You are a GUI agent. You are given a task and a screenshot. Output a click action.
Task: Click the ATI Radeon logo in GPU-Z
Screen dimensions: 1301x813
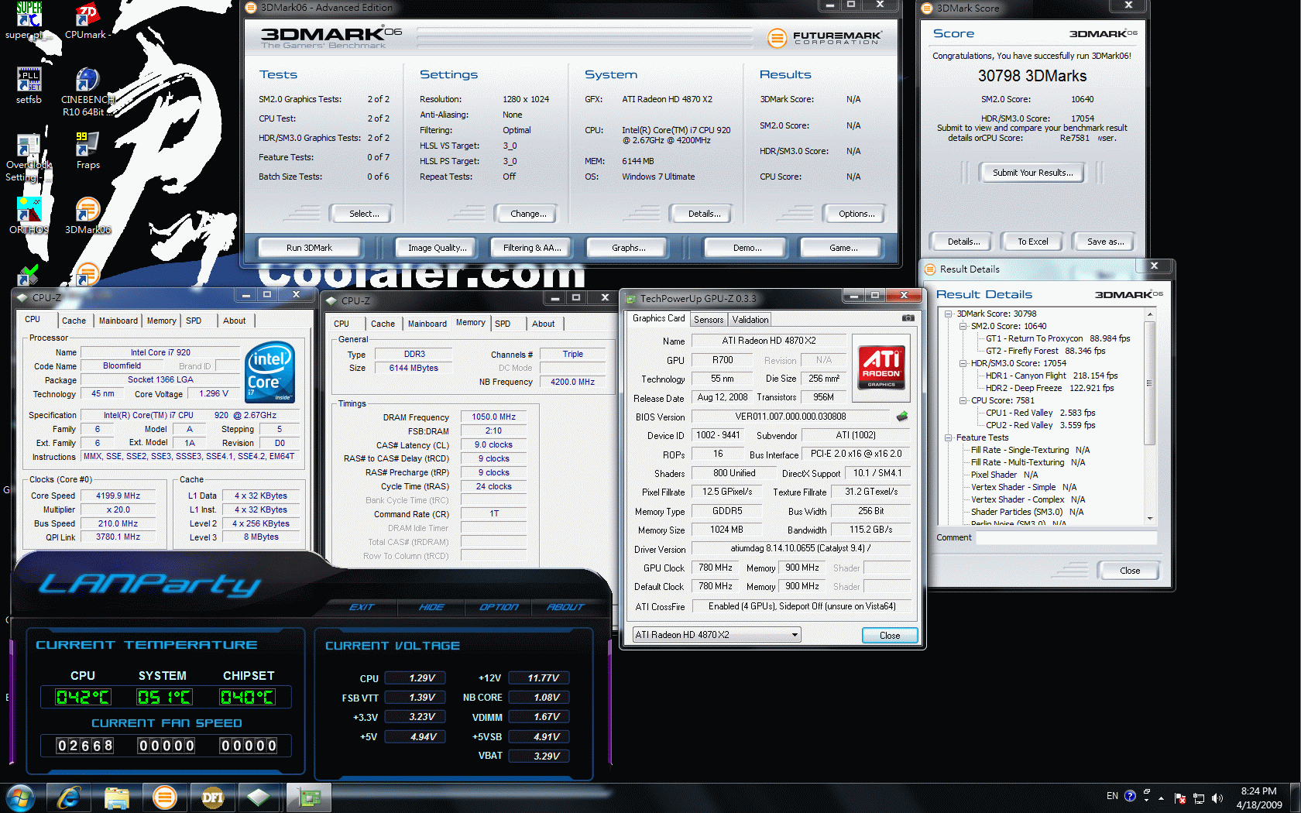(881, 368)
